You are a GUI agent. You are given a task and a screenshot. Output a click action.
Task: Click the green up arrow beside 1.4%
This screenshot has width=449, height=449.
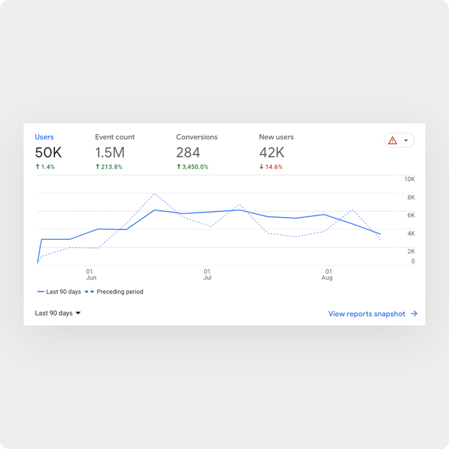[37, 167]
